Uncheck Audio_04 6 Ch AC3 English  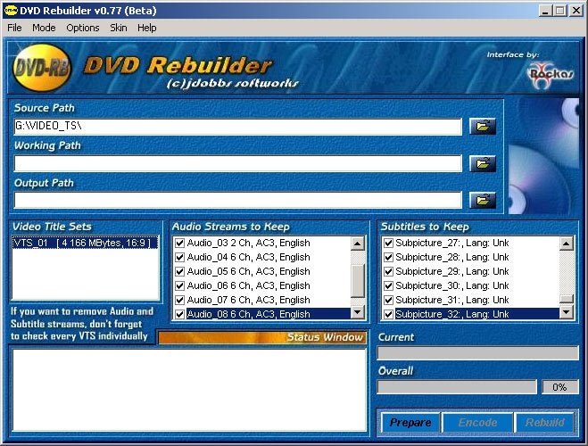point(179,257)
